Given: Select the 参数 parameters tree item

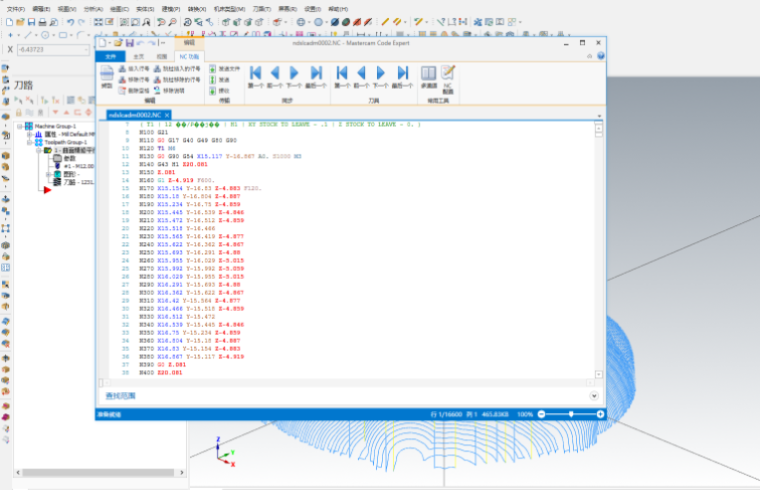Looking at the screenshot, I should (69, 157).
